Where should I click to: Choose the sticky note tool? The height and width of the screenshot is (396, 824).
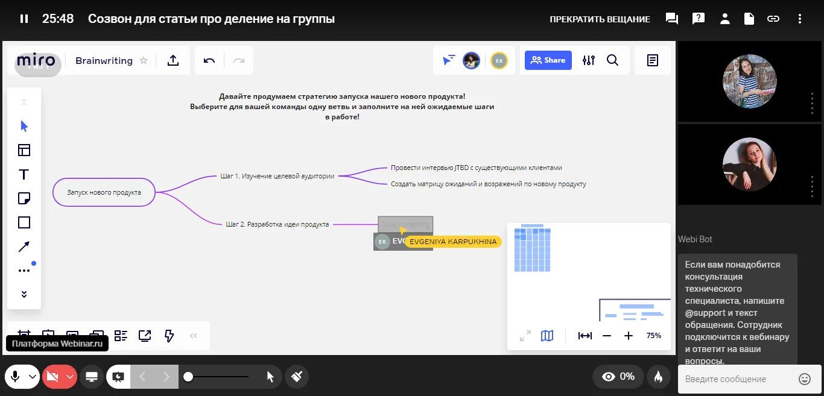click(24, 198)
